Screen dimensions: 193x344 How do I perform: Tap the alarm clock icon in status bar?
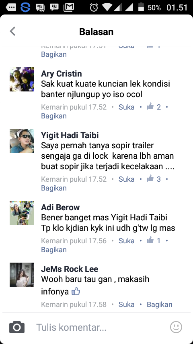(94, 8)
